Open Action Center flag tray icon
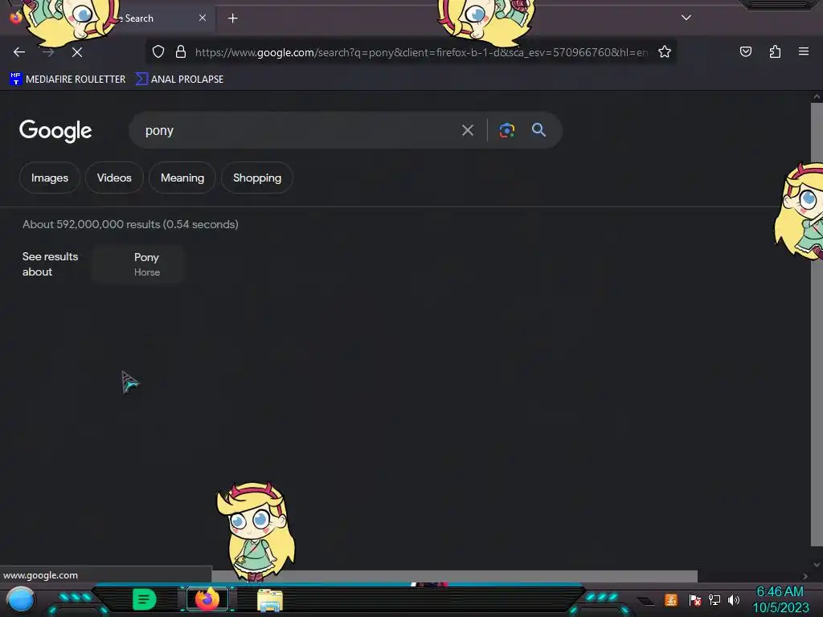 [695, 599]
